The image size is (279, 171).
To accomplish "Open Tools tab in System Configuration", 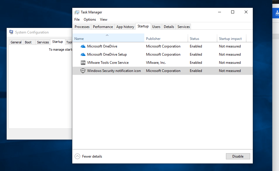I will [x=69, y=42].
